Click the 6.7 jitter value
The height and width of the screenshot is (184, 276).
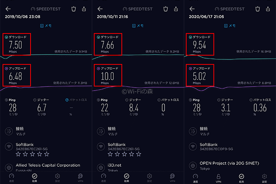(42, 108)
